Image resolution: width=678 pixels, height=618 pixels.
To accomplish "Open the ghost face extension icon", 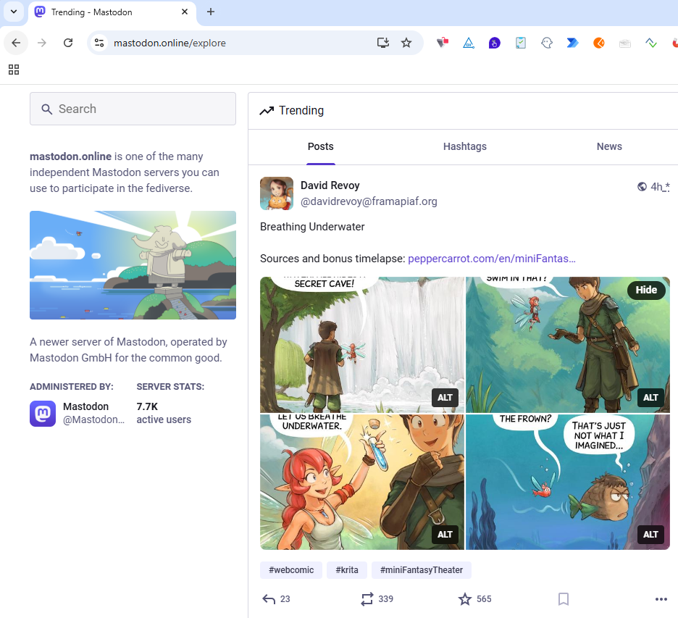I will [547, 43].
